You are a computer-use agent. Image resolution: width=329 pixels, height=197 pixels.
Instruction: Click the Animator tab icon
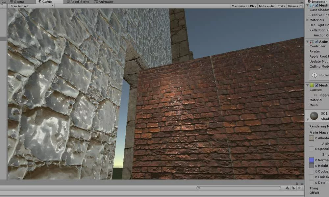click(x=96, y=1)
